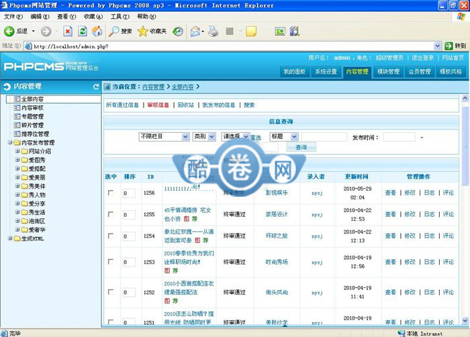This screenshot has height=337, width=470.
Task: Expand the 秀人物 tree node
Action: [17, 195]
